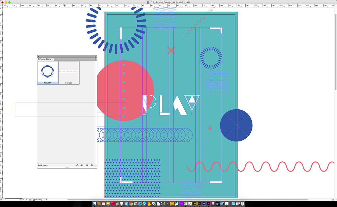
Task: Open the preflight menu dropdown arrow
Action: [x=47, y=200]
